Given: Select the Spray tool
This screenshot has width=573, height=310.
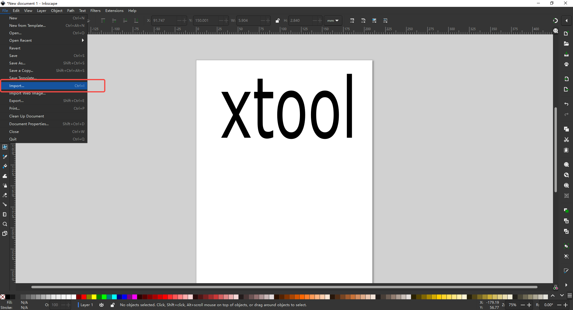Looking at the screenshot, I should click(5, 185).
